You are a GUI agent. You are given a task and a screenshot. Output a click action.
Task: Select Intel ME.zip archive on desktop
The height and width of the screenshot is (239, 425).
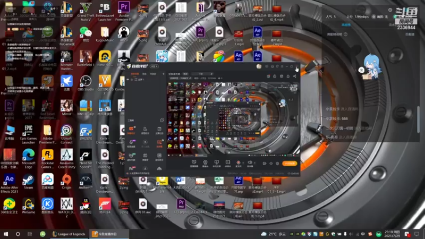coord(86,108)
